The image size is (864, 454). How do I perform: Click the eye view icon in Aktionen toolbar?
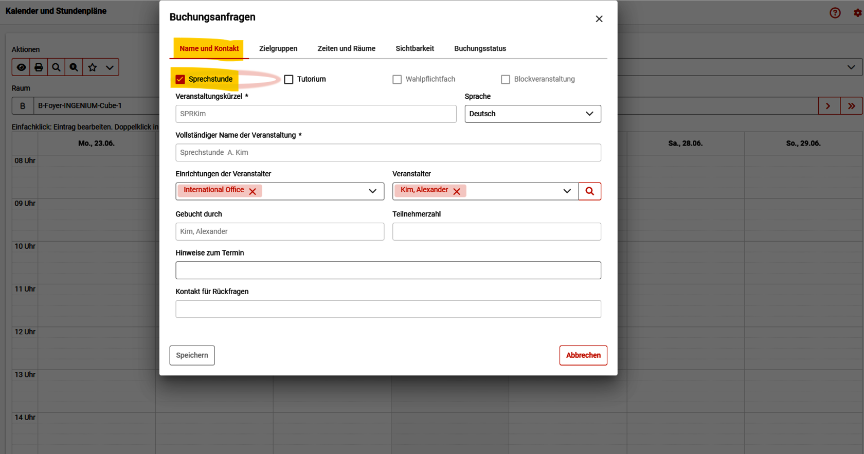click(x=21, y=67)
